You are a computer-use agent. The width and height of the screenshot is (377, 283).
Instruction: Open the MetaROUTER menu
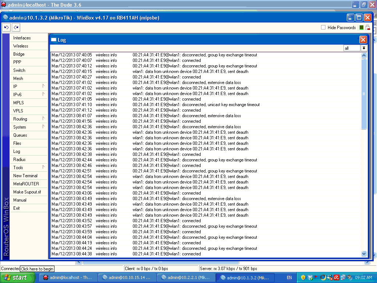29,184
